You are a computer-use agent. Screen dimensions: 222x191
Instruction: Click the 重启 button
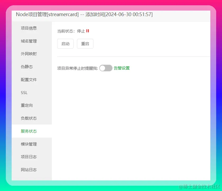tap(85, 44)
